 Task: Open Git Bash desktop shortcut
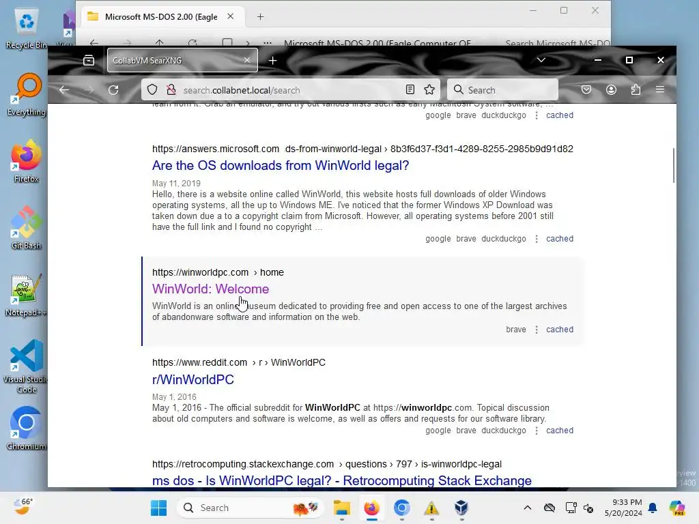[x=27, y=228]
